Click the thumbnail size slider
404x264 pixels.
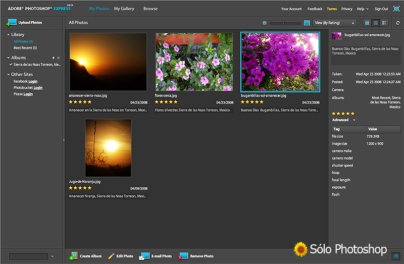coord(285,23)
